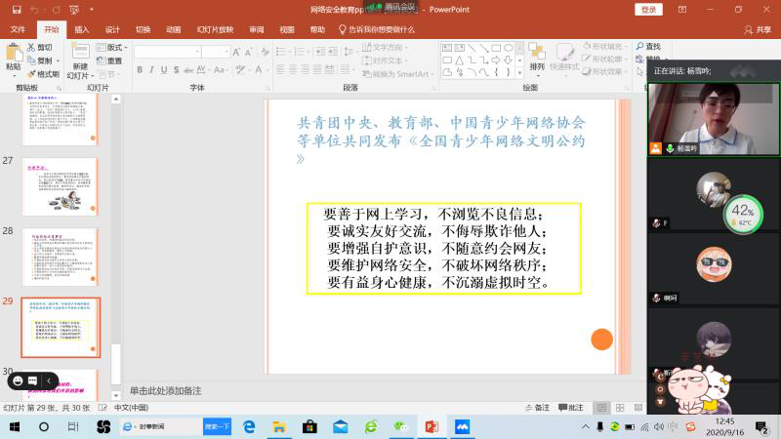The image size is (781, 439).
Task: Open the Insert (插入) ribbon tab
Action: coord(82,29)
